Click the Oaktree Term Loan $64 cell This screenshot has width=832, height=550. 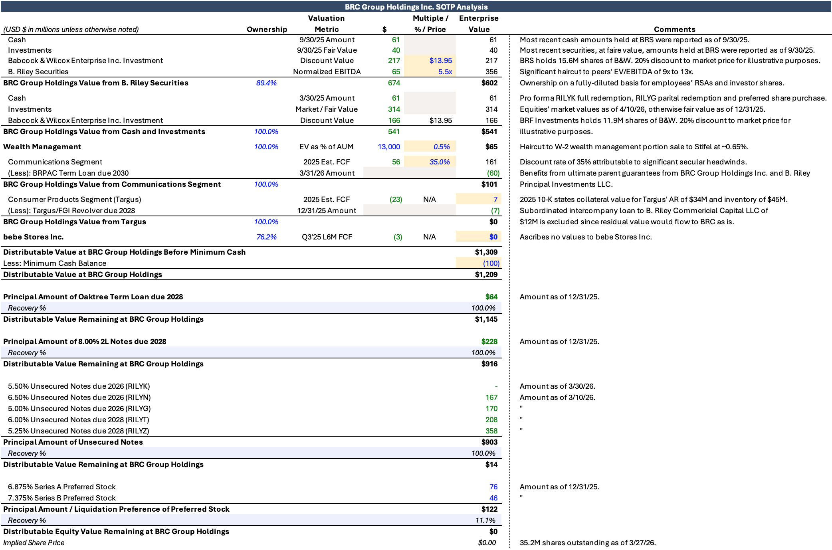(491, 297)
